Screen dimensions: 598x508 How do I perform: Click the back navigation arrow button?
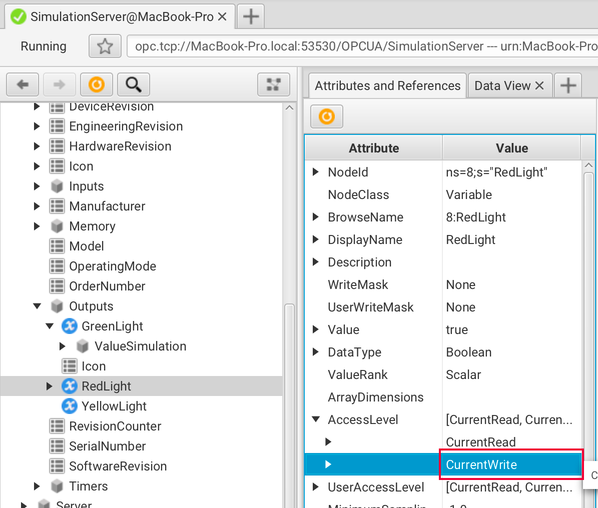click(x=23, y=84)
